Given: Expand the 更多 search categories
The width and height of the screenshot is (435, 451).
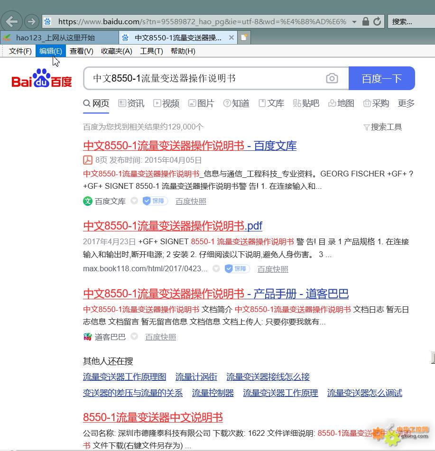Looking at the screenshot, I should coord(406,103).
